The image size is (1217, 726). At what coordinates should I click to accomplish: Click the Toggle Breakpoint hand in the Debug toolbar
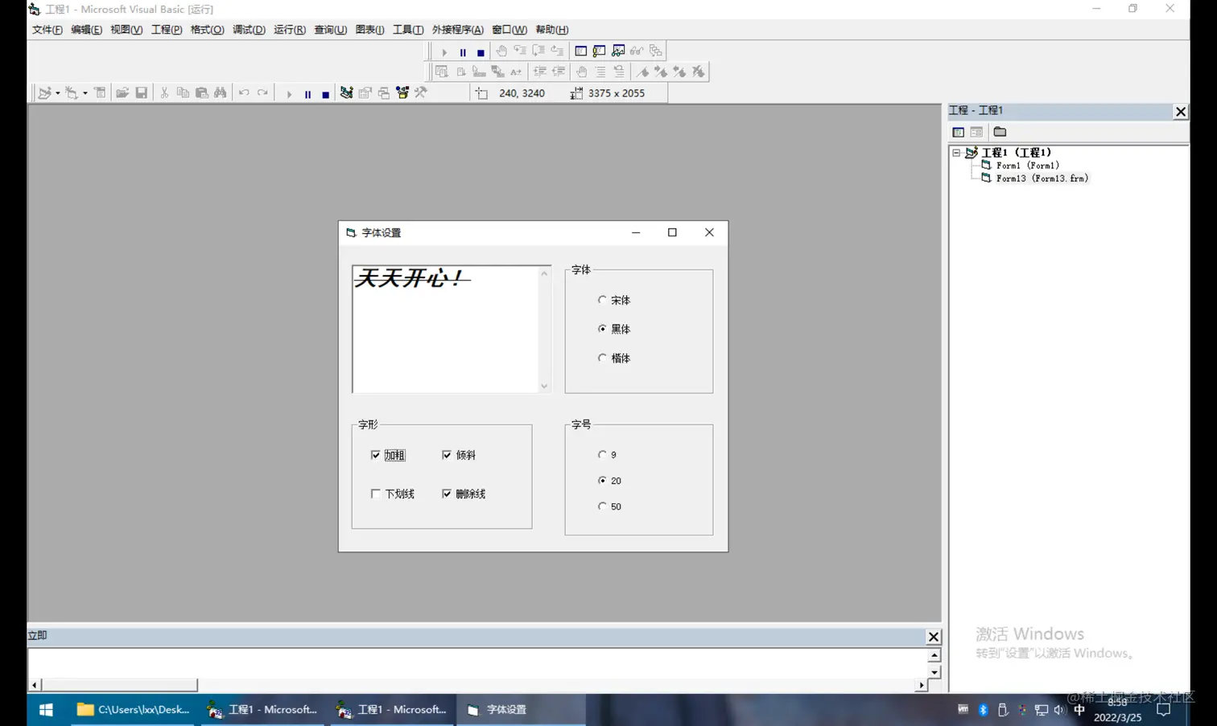coord(501,51)
